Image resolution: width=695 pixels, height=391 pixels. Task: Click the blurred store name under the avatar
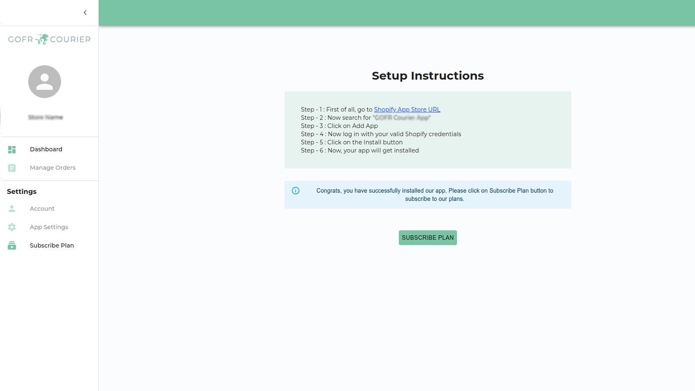[x=46, y=117]
